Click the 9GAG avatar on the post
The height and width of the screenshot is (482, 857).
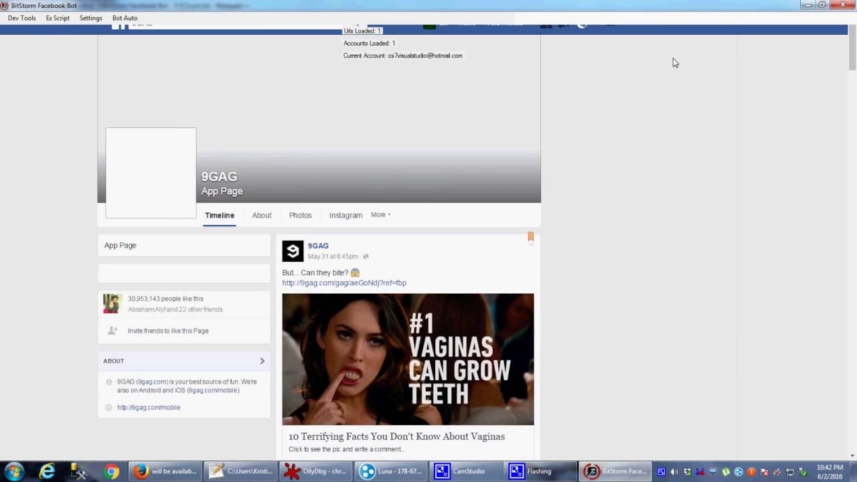coord(293,251)
